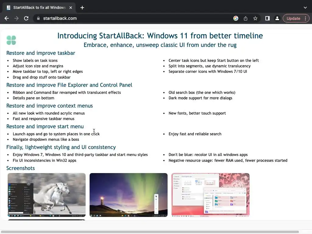This screenshot has height=234, width=312.
Task: Click 'Negative resource usage' bullet text
Action: [228, 160]
